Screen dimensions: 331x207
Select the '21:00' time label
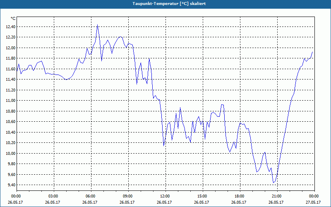[277, 196]
